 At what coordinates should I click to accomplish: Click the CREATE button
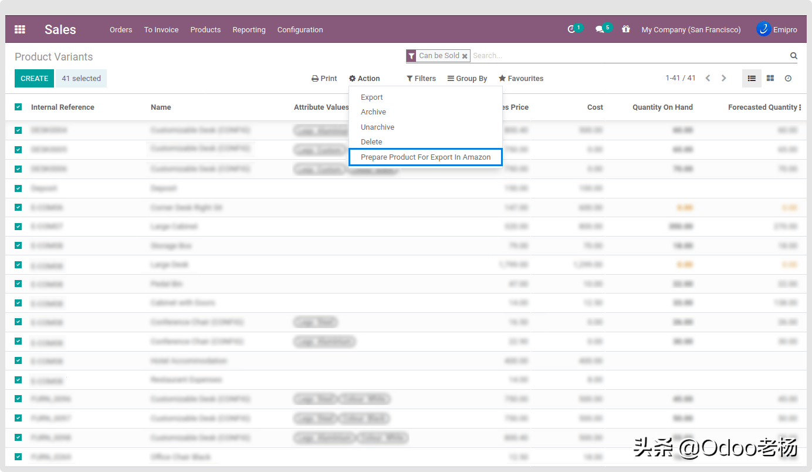[x=34, y=78]
